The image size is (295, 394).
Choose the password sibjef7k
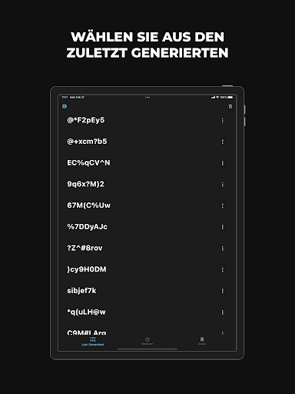pos(81,291)
